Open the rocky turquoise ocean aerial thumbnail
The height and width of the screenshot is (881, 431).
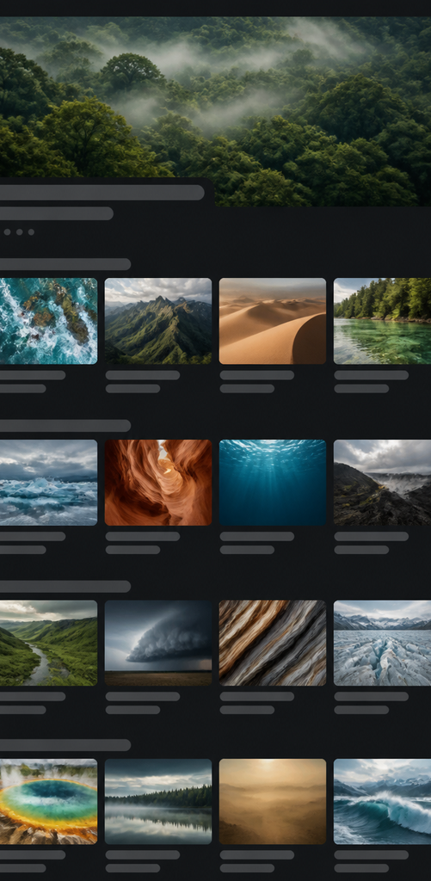coord(48,321)
